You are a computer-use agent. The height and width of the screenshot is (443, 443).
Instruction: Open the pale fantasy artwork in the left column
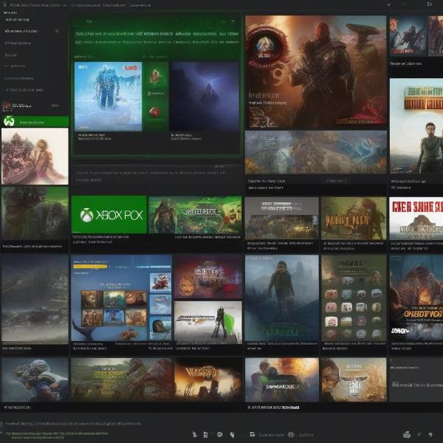[35, 157]
